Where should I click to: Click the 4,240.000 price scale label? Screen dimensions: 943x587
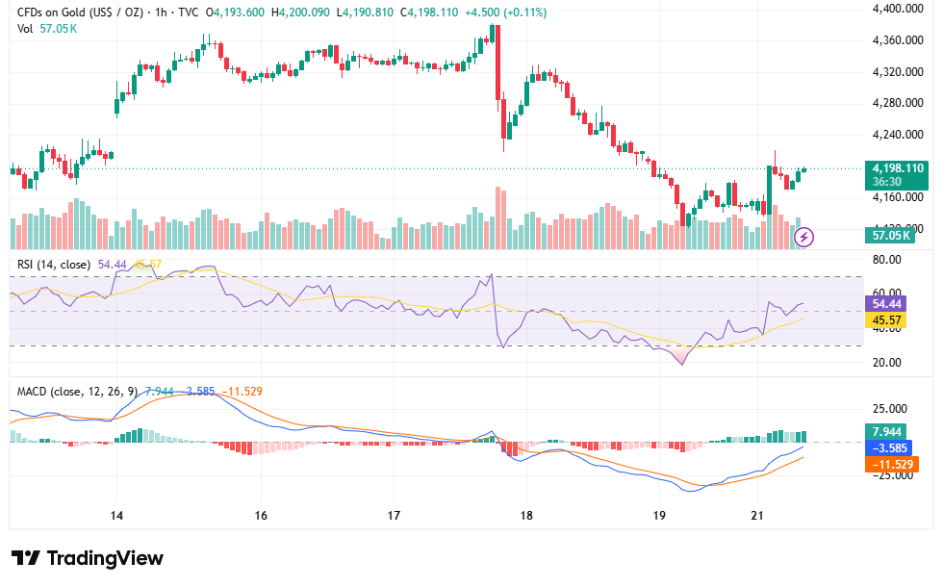click(897, 135)
